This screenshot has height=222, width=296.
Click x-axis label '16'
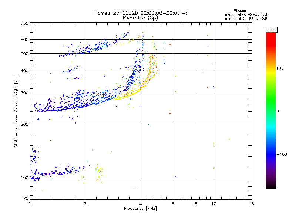(x=252, y=204)
